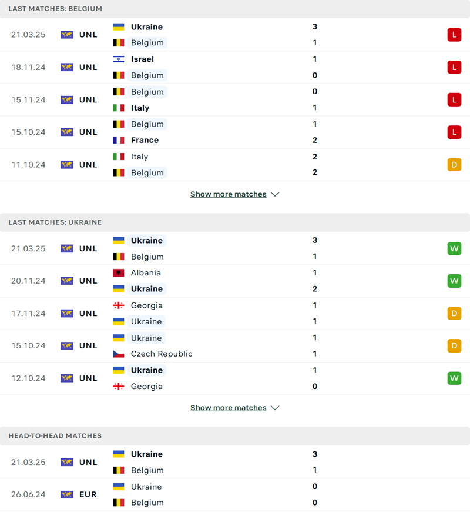Expand Belgium's list with Show more matches

tap(229, 194)
